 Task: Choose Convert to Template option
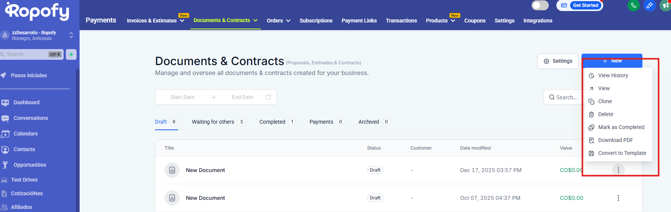(x=621, y=153)
